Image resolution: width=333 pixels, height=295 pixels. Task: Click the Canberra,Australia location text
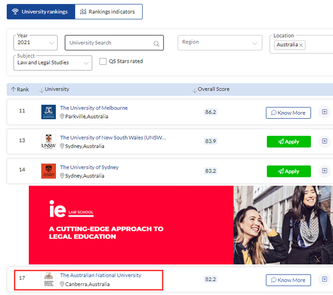87,284
